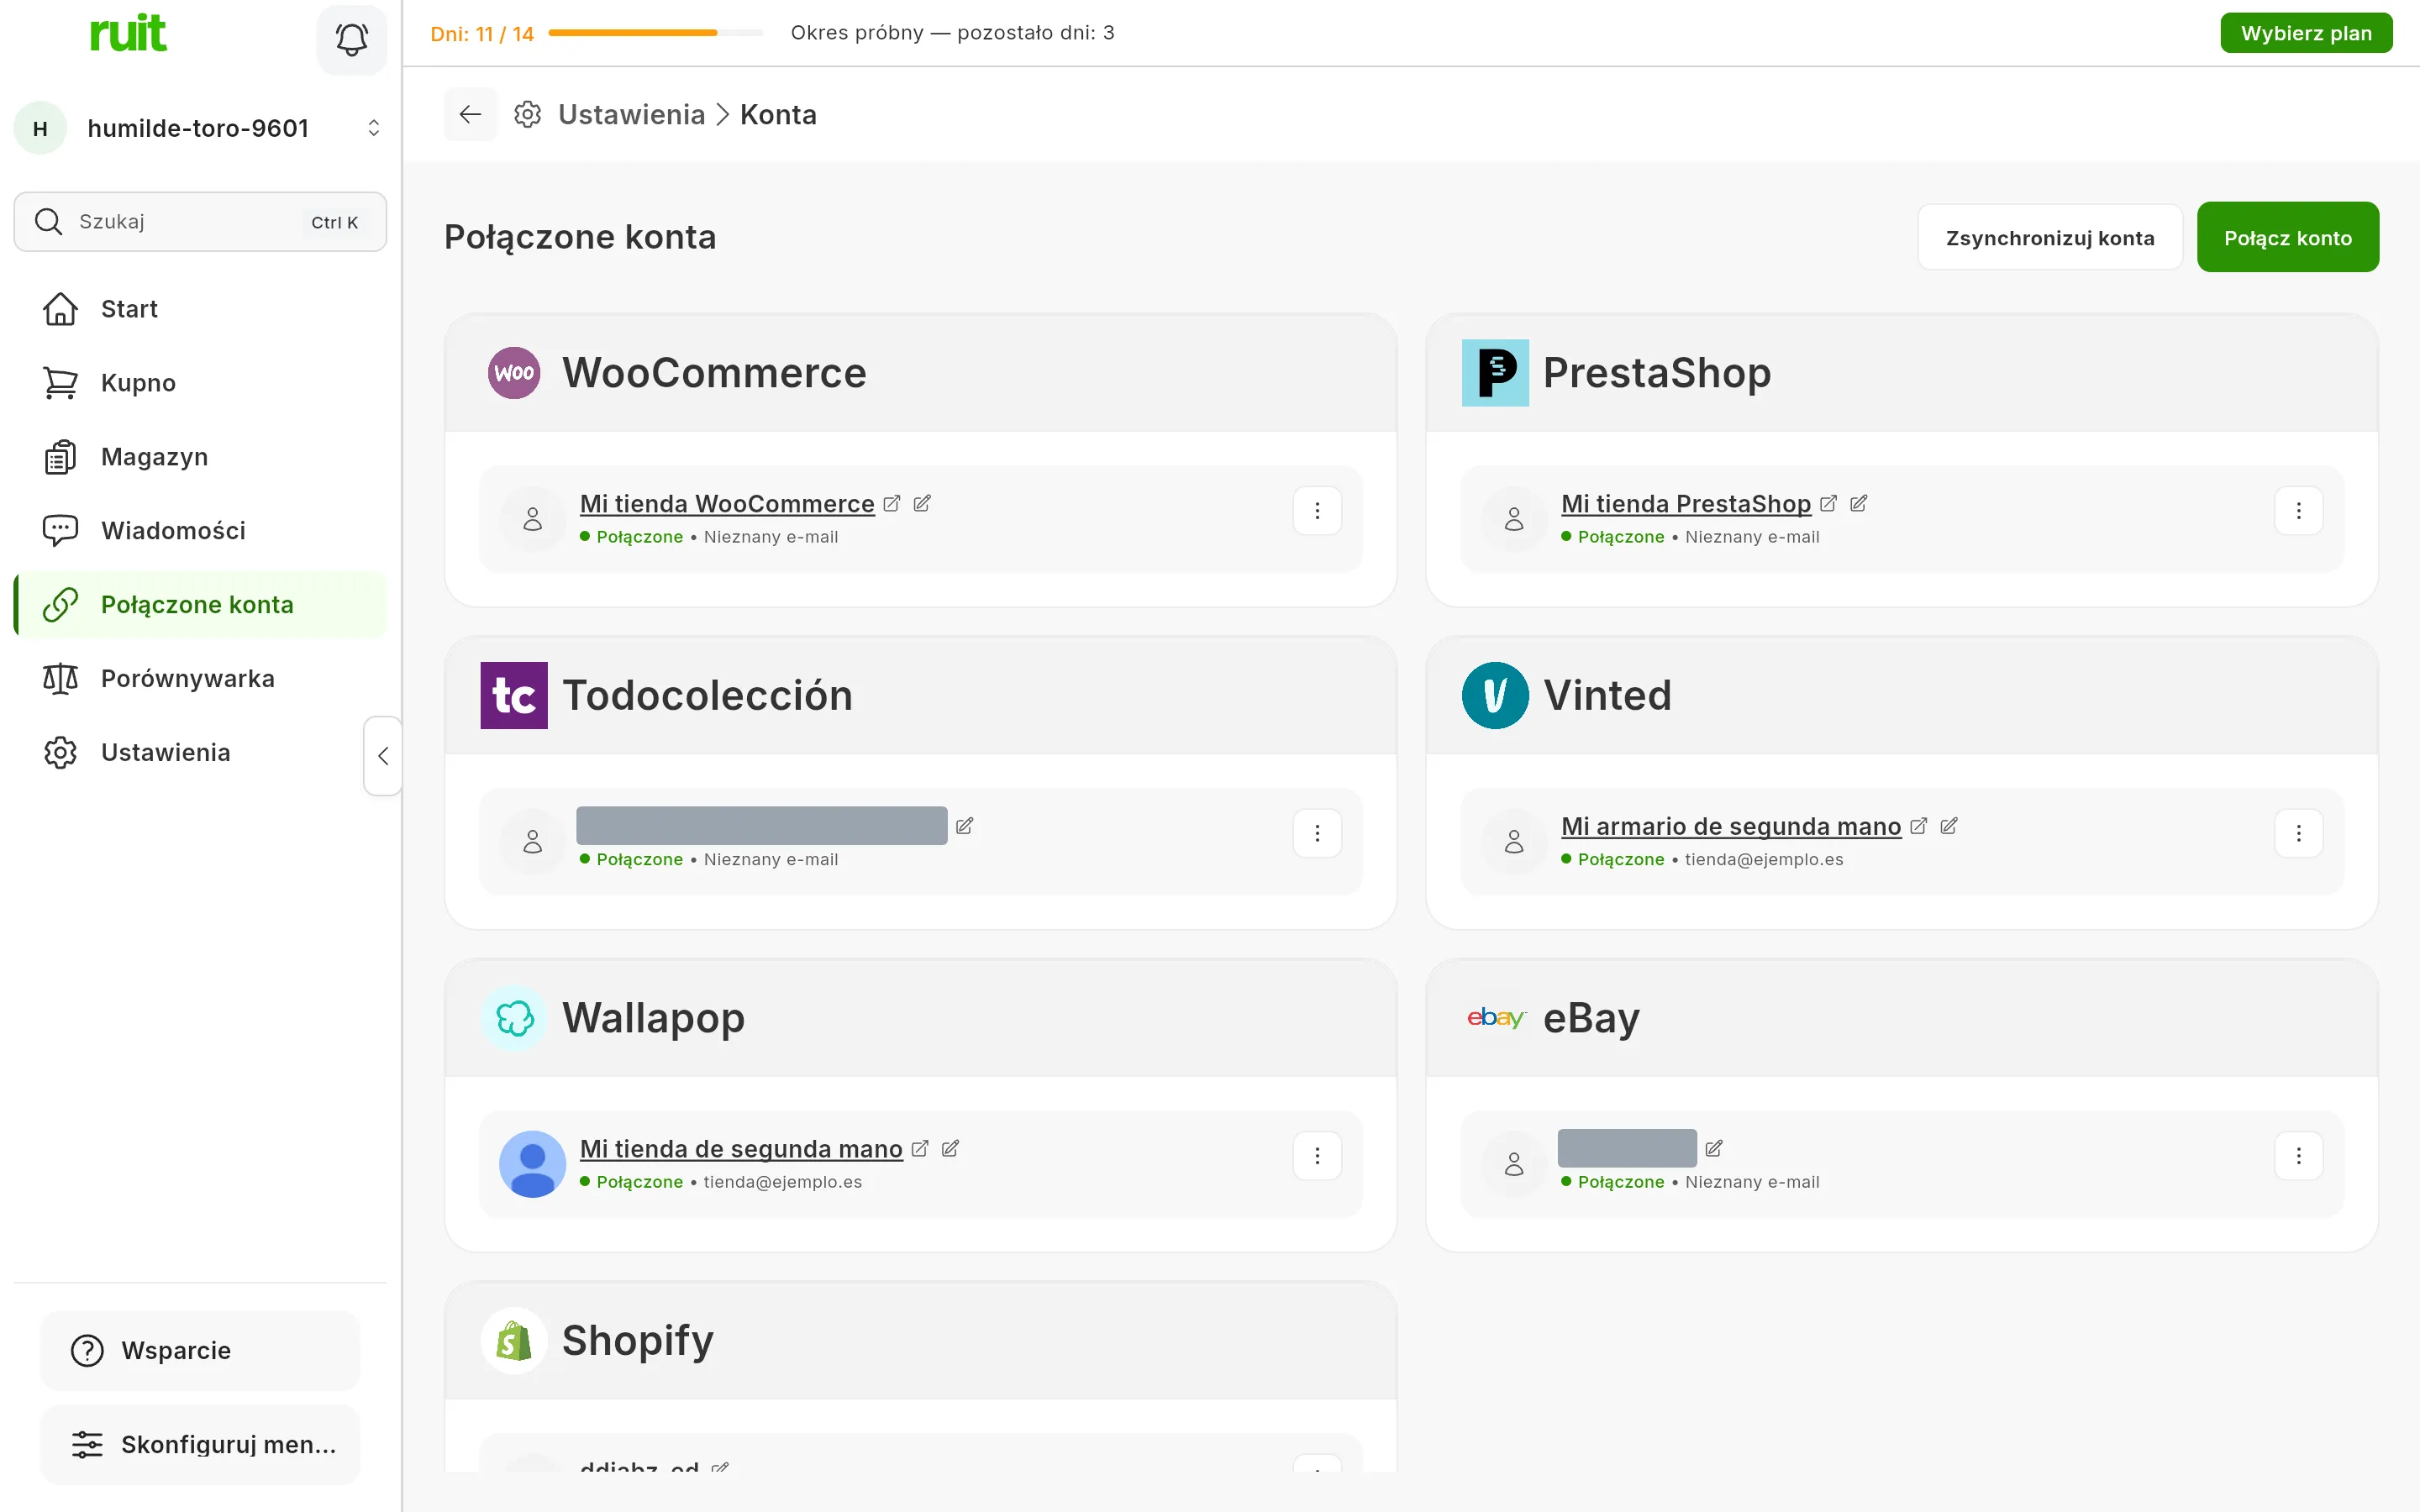The image size is (2420, 1512).
Task: Expand the humilde-toro-9601 workspace switcher
Action: [x=374, y=128]
